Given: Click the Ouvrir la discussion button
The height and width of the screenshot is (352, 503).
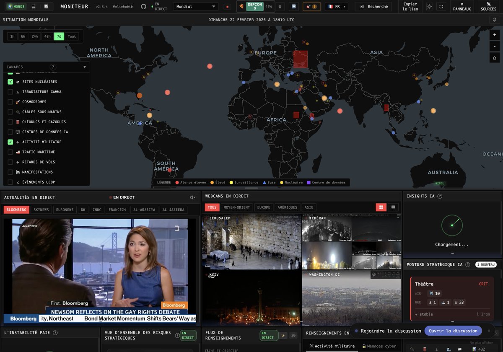Looking at the screenshot, I should pos(453,331).
